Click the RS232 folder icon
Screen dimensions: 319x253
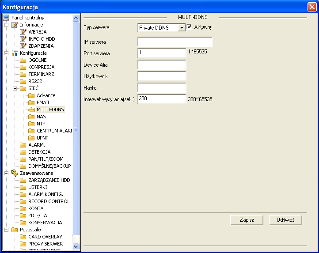pyautogui.click(x=23, y=81)
